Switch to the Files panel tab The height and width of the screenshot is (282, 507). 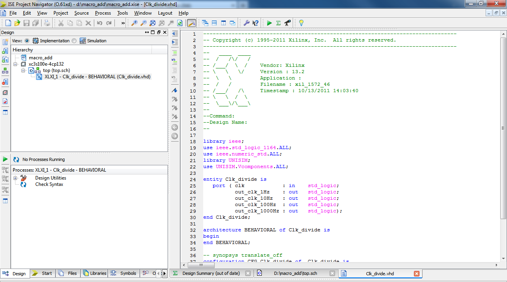point(68,273)
